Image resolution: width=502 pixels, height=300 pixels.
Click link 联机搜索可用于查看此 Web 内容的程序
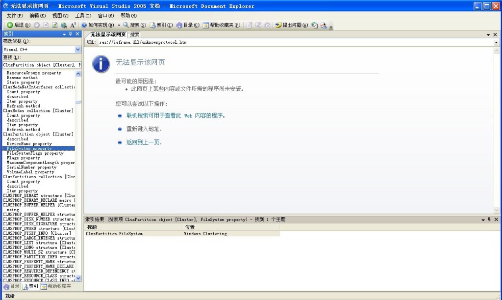176,115
